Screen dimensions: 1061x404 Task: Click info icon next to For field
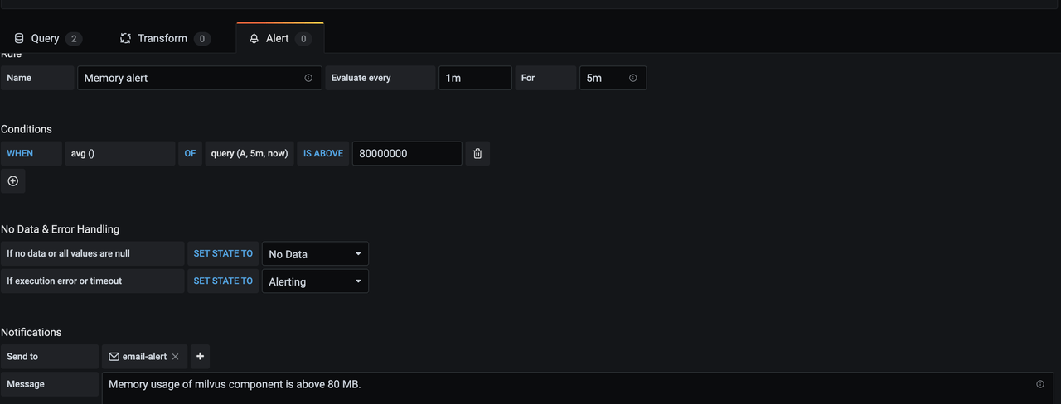(x=633, y=78)
